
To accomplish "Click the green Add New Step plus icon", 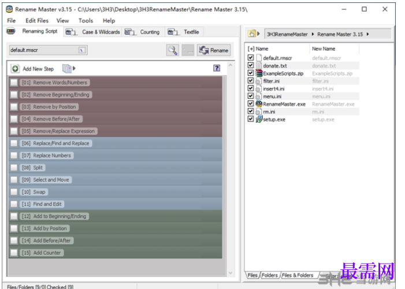I will [x=15, y=69].
